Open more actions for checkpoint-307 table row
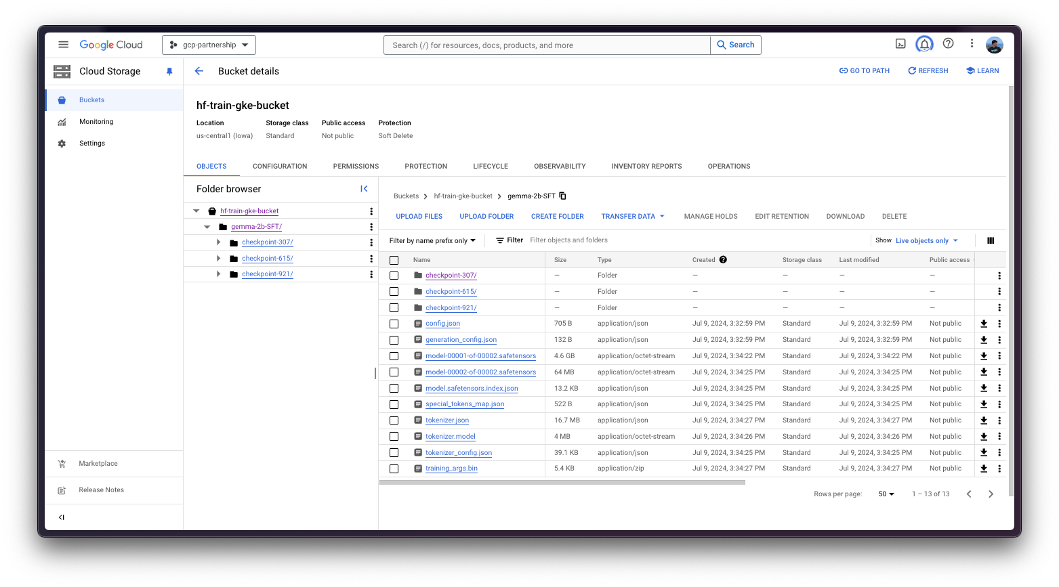This screenshot has height=587, width=1059. click(999, 276)
